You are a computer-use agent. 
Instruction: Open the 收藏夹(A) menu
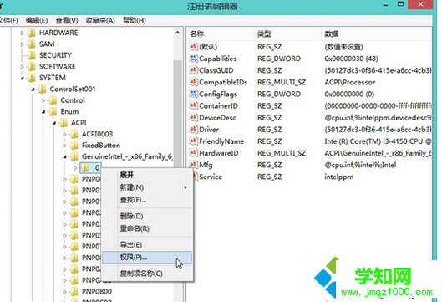pyautogui.click(x=100, y=20)
